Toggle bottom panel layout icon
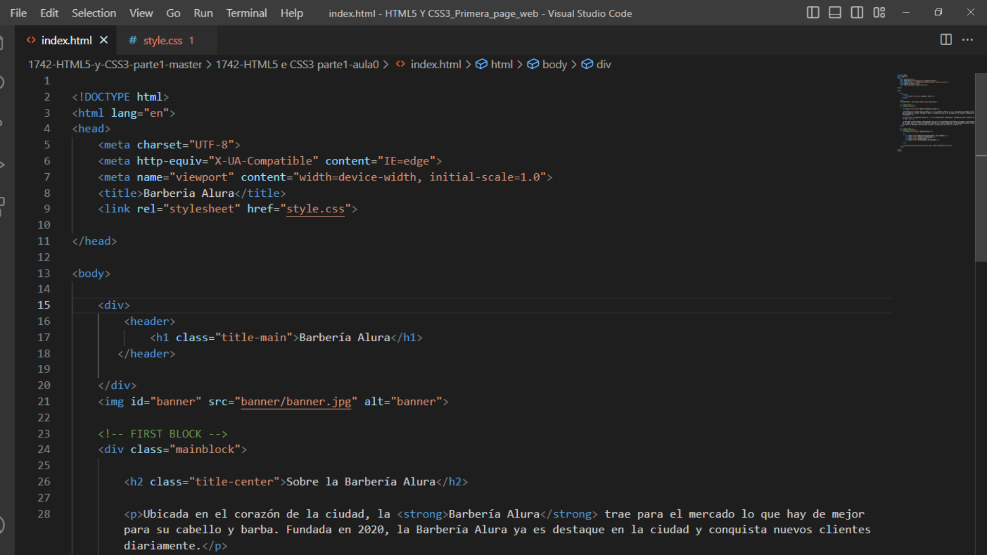This screenshot has height=555, width=987. coord(835,13)
